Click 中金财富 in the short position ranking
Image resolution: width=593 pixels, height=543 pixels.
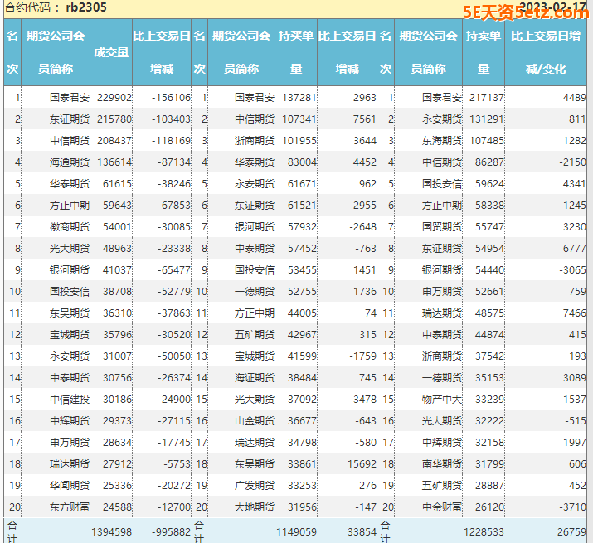442,507
